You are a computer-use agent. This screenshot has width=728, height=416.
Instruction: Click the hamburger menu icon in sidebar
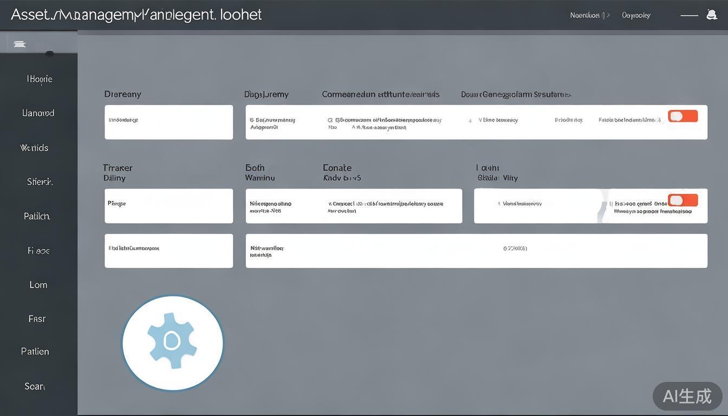click(19, 44)
